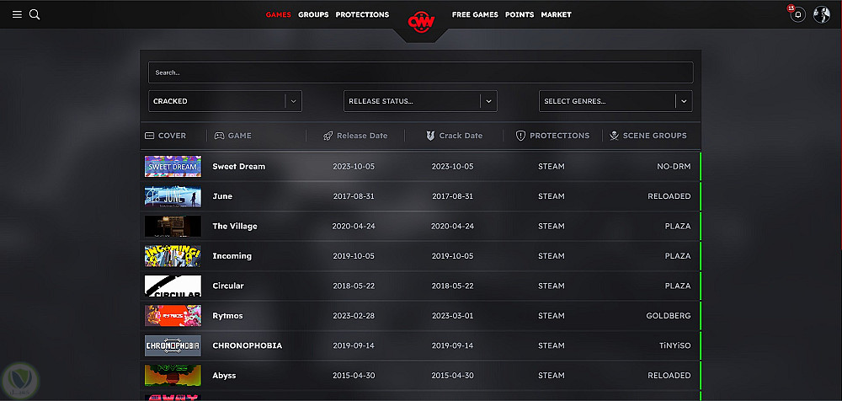
Task: Go to Protections page
Action: point(362,14)
